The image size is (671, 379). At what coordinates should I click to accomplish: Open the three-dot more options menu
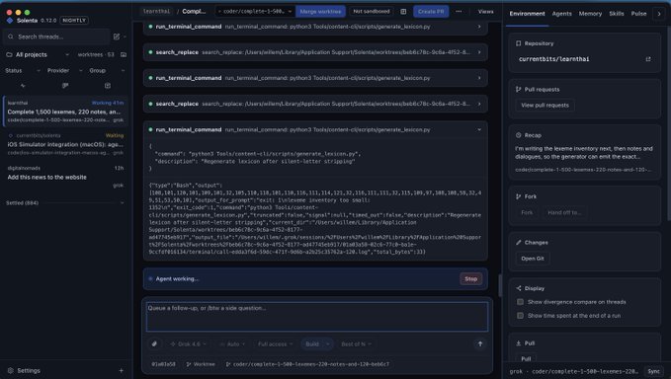[459, 12]
